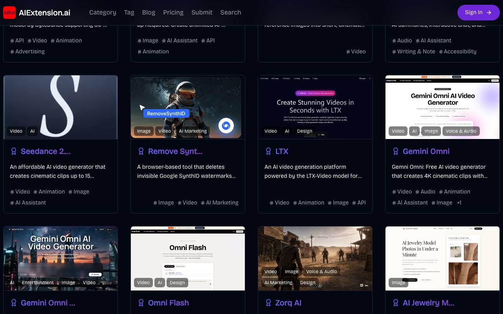The image size is (503, 314).
Task: Click the AI Marketing badge on Zorq AI thumbnail
Action: pyautogui.click(x=278, y=283)
